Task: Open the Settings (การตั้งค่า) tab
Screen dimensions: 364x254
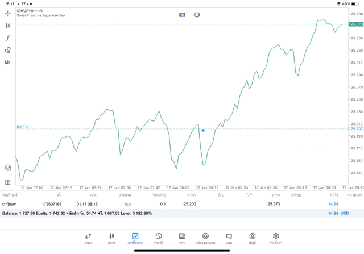Action: 276,239
